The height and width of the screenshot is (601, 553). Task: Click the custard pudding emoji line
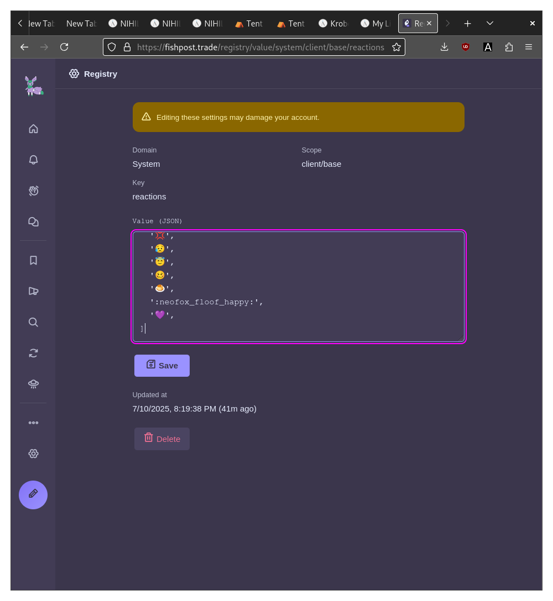pos(161,288)
